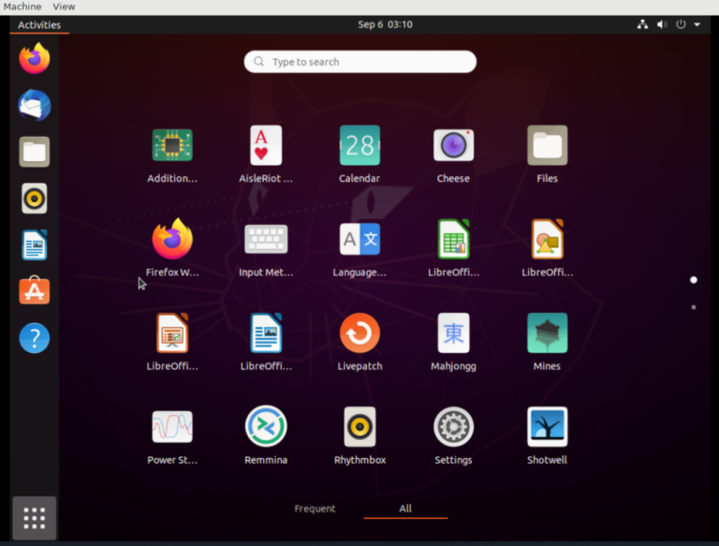
Task: Launch LibreOffice Calc green spreadsheet icon
Action: tap(453, 239)
